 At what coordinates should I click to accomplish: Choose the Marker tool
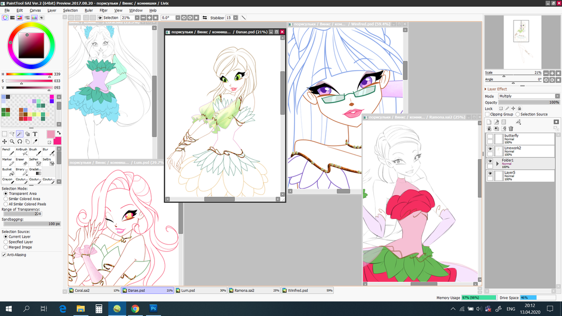(x=8, y=162)
